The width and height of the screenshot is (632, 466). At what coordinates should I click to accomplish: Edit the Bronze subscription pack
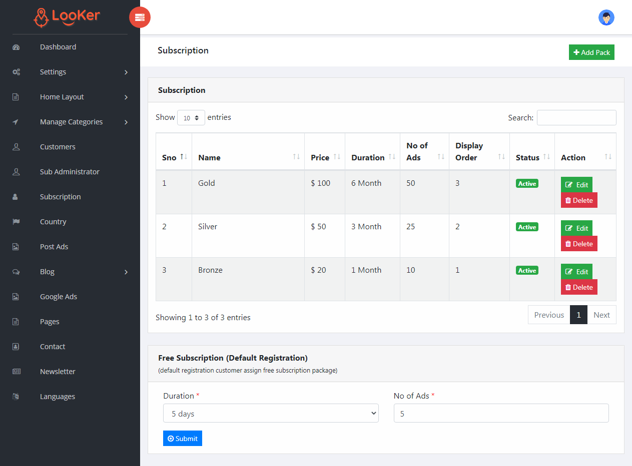[576, 272]
